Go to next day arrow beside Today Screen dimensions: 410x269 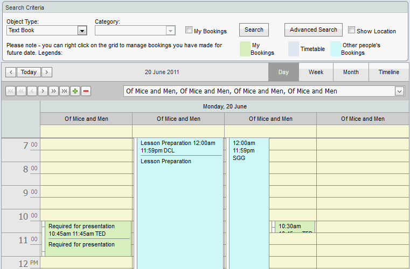(x=46, y=72)
